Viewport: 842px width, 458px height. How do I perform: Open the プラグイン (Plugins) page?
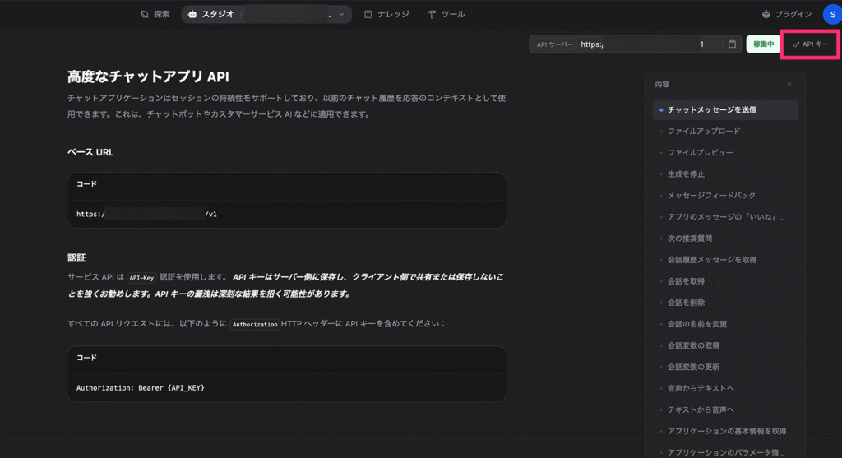coord(787,15)
